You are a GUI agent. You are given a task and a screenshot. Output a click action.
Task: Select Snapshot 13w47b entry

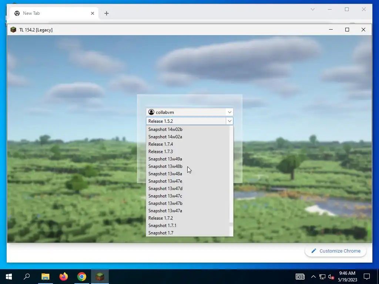[188, 203]
